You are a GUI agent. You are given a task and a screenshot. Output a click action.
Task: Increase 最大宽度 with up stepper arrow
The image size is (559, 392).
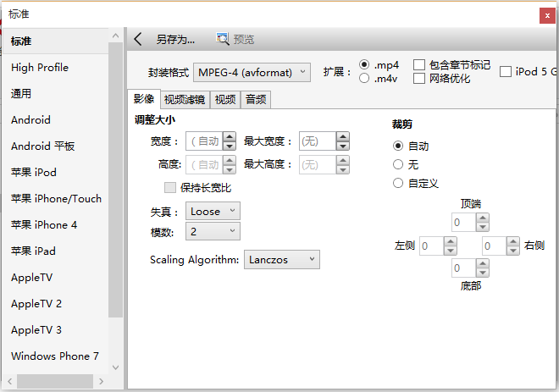coord(343,137)
